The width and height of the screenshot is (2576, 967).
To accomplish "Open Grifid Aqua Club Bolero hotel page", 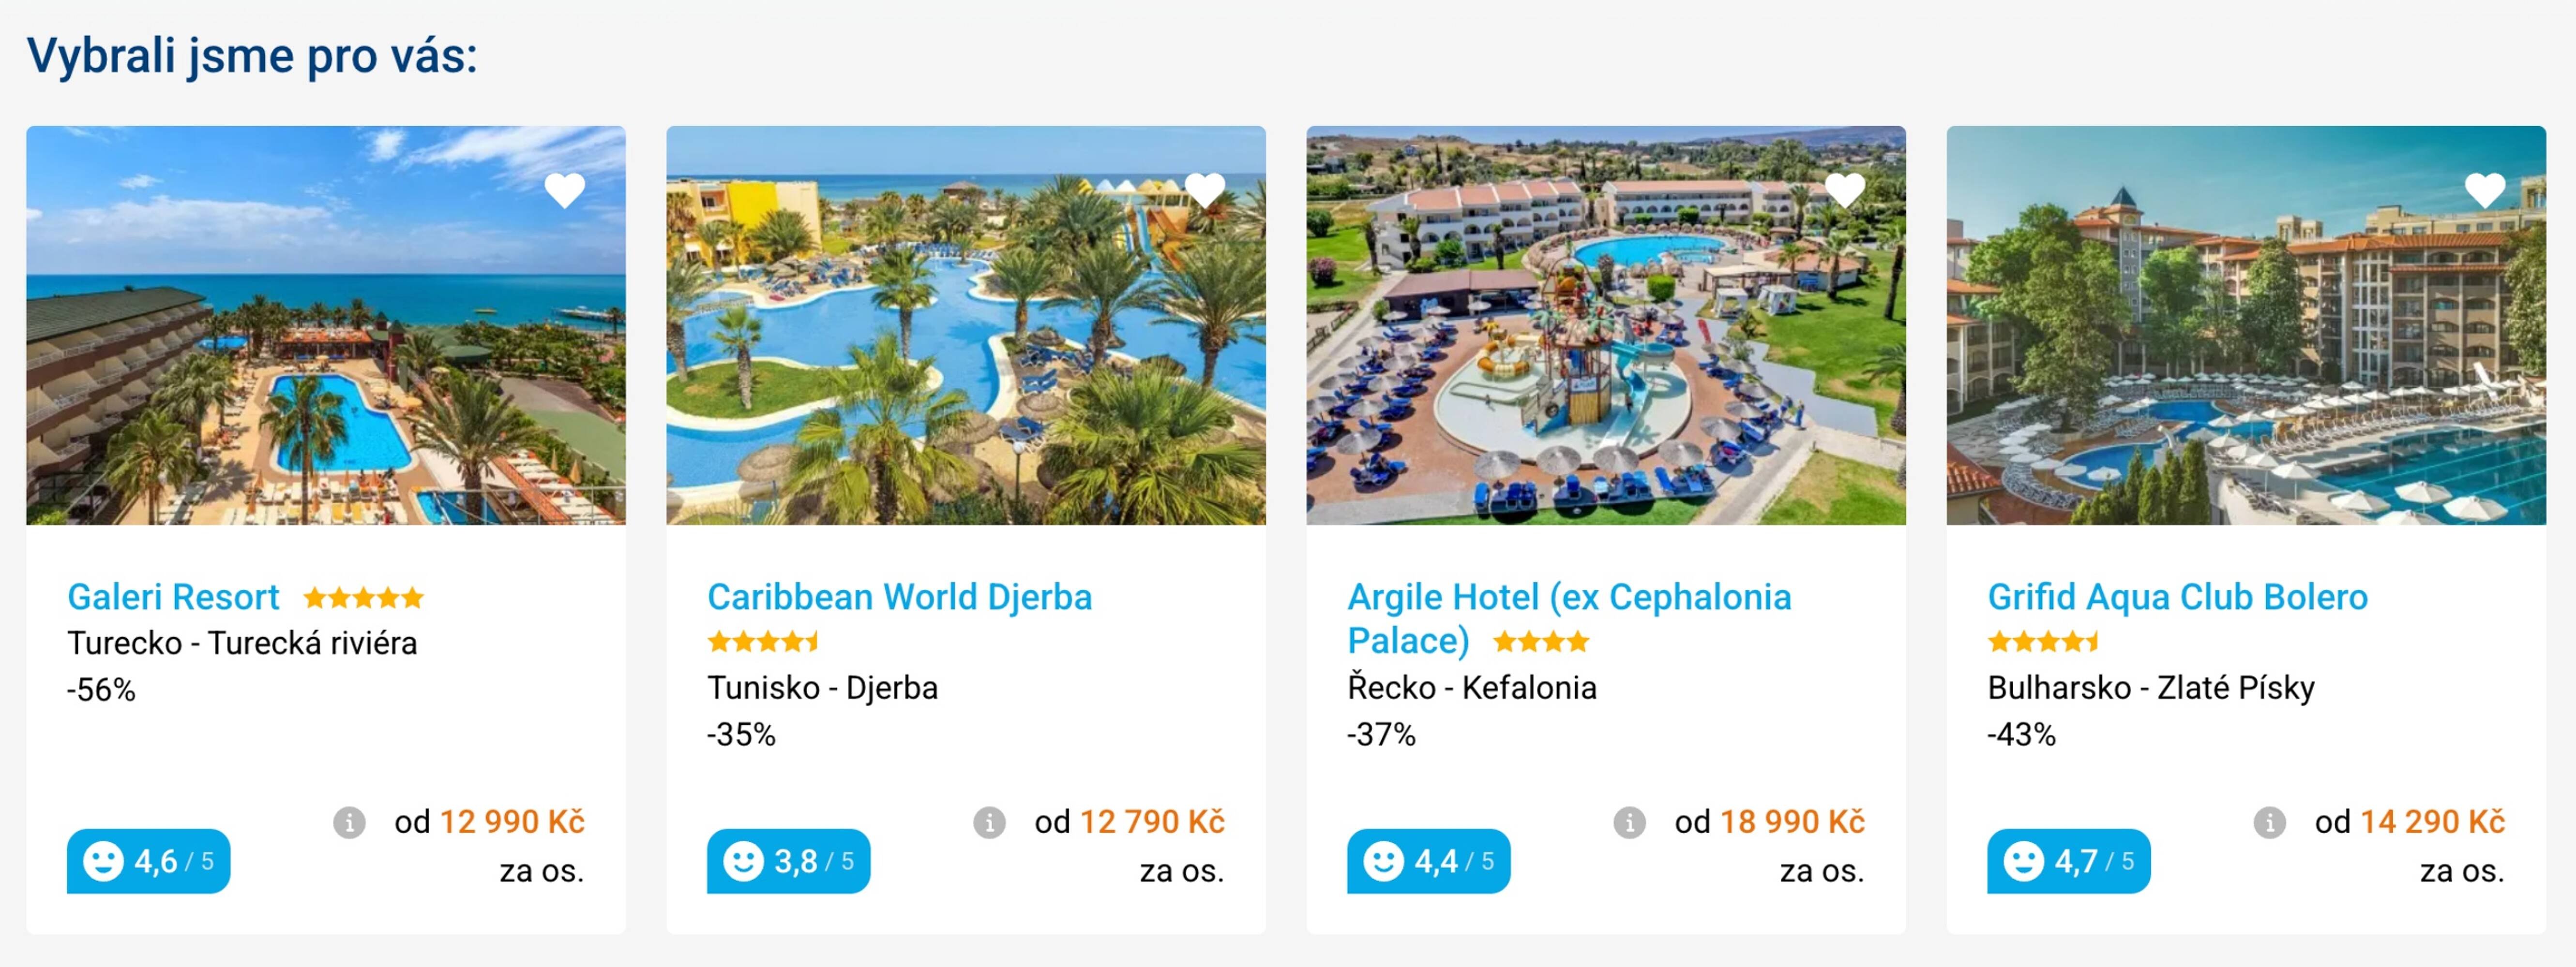I will (2177, 598).
